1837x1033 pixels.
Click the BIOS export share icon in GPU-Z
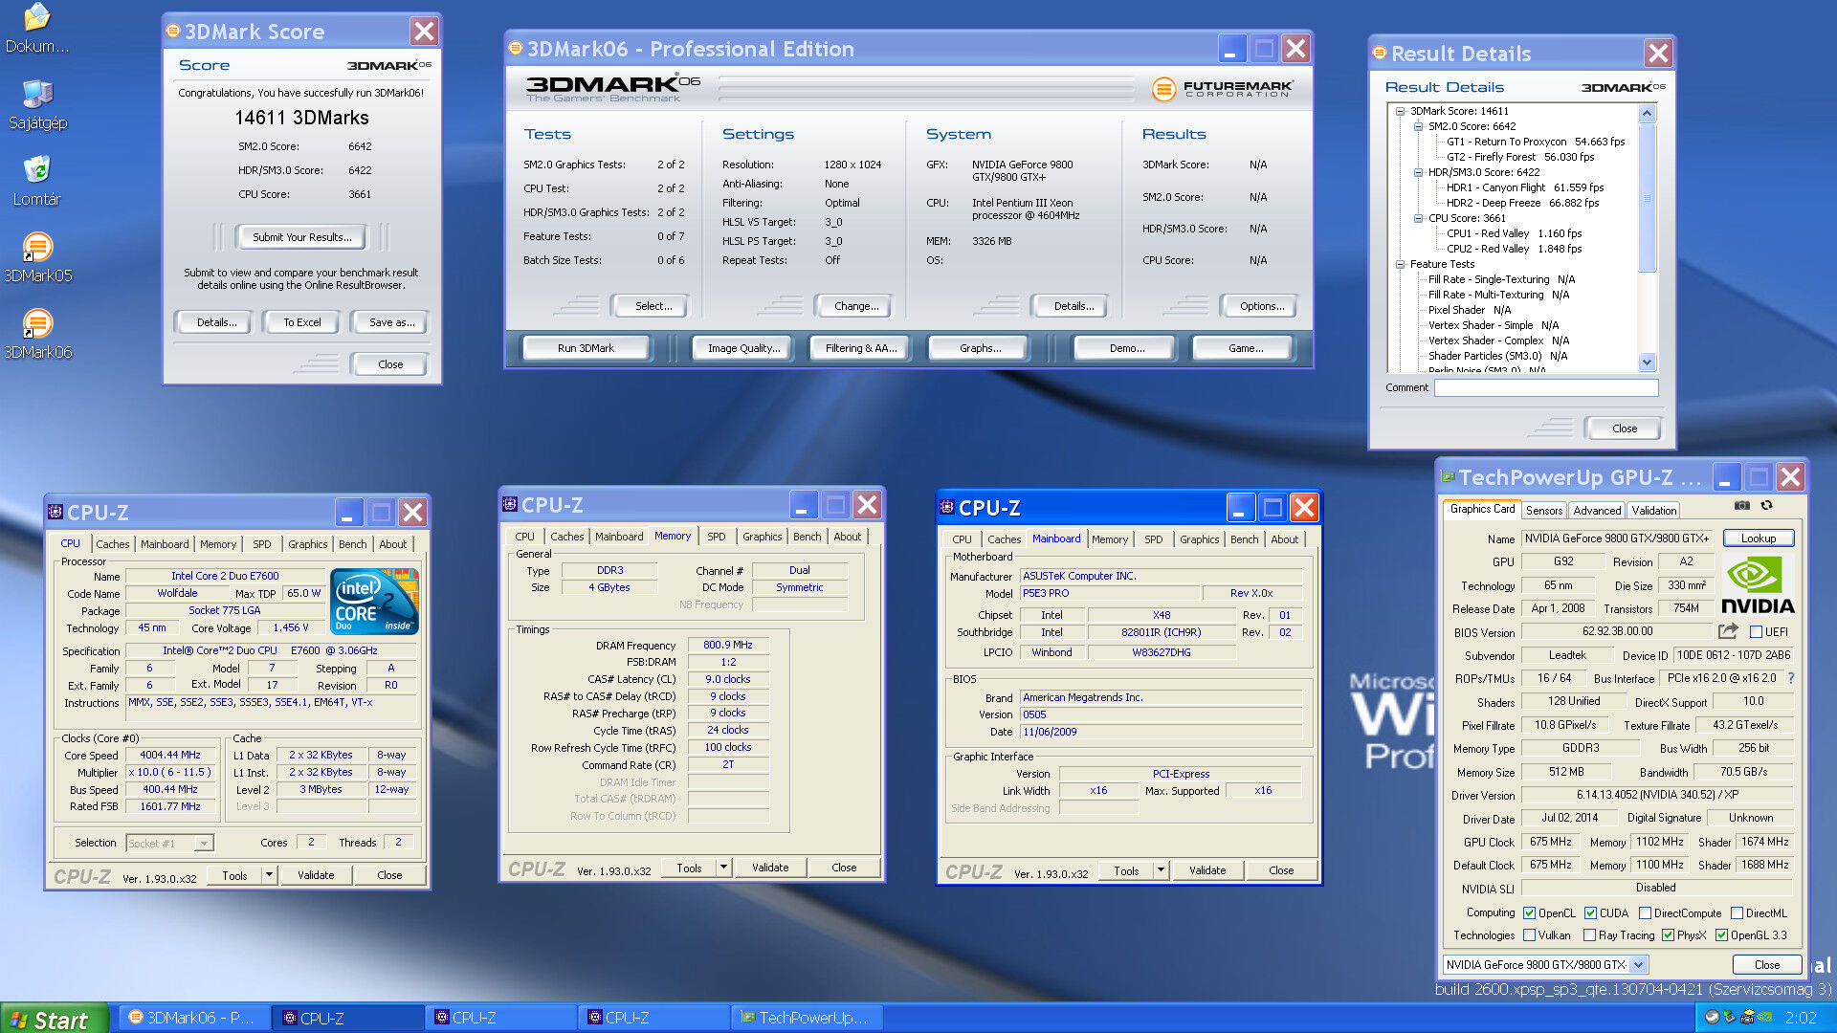coord(1728,631)
